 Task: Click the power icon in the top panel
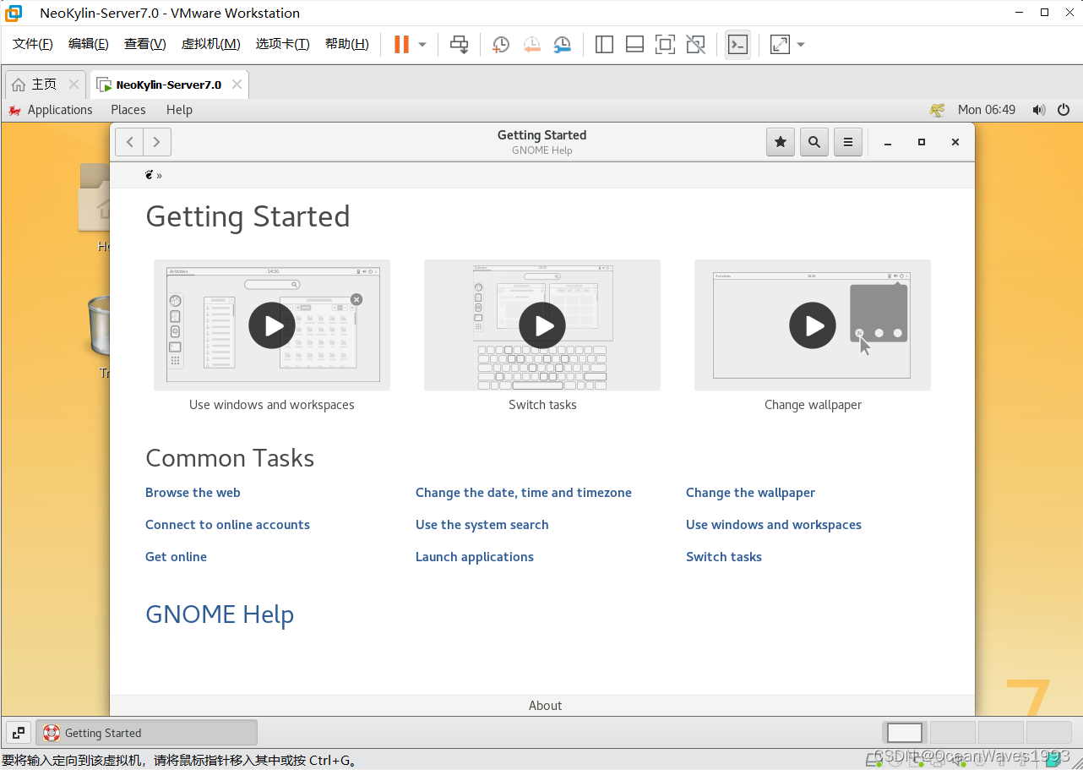pos(1064,110)
